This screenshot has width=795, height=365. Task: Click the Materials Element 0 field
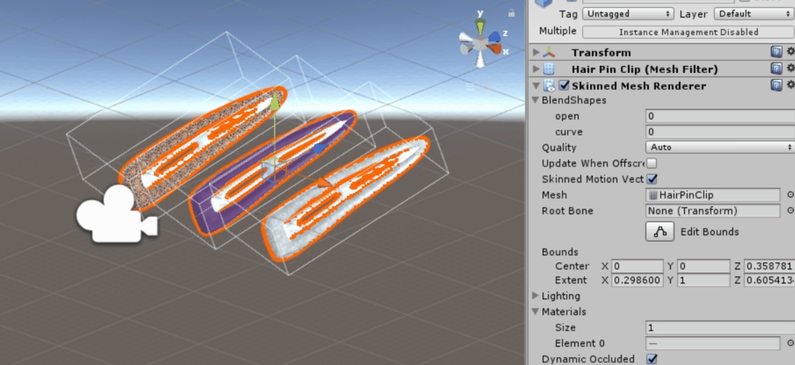tap(713, 343)
